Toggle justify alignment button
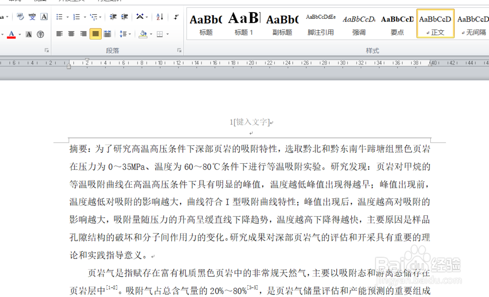Screen dimensions: 489x297 [x=95, y=34]
